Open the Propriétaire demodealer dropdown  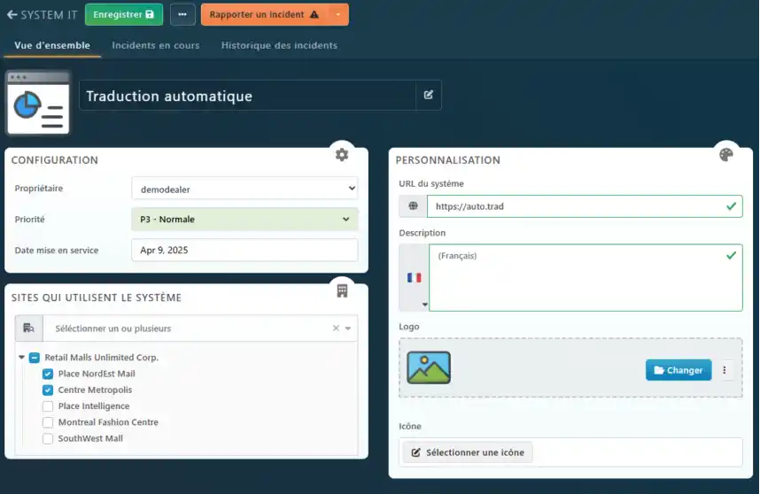click(x=244, y=189)
